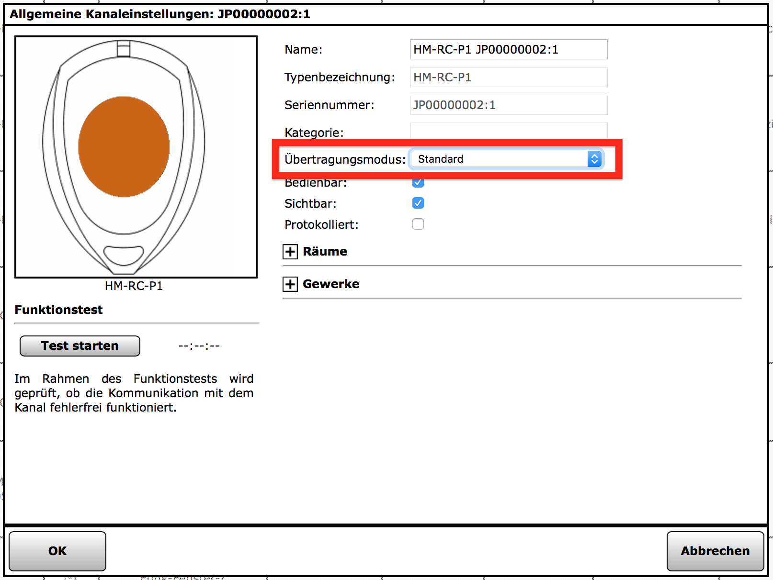Disable the Bedienbar checkbox
Screen dimensions: 773x580
(x=418, y=182)
